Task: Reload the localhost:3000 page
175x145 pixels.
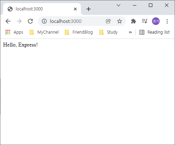Action: tap(30, 21)
